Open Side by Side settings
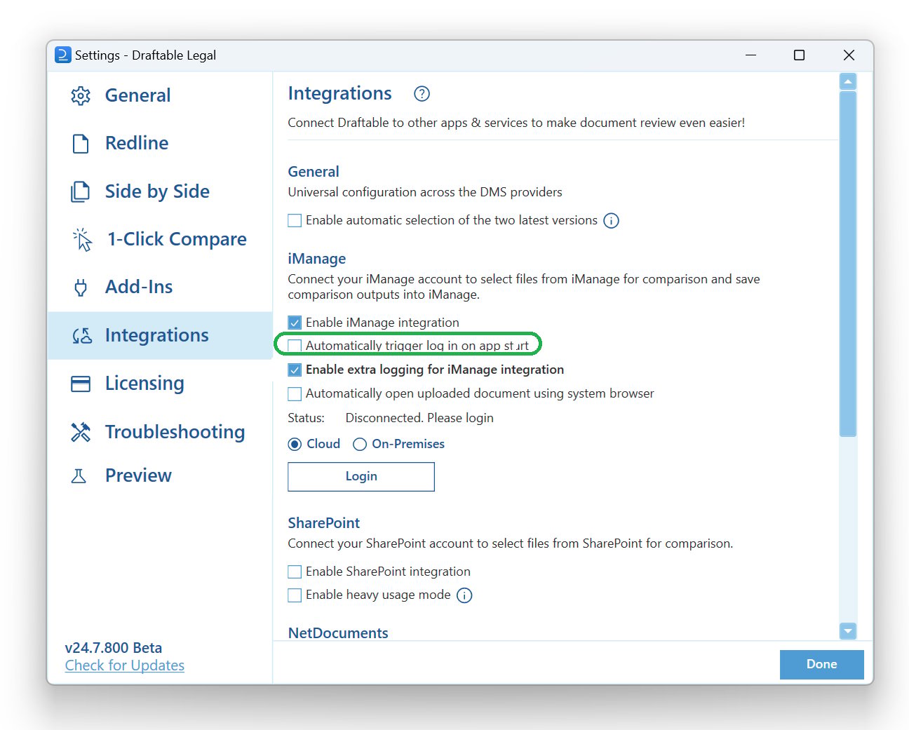The width and height of the screenshot is (909, 730). click(x=159, y=191)
